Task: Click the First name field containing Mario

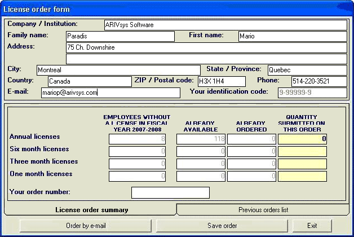Action: coord(293,36)
